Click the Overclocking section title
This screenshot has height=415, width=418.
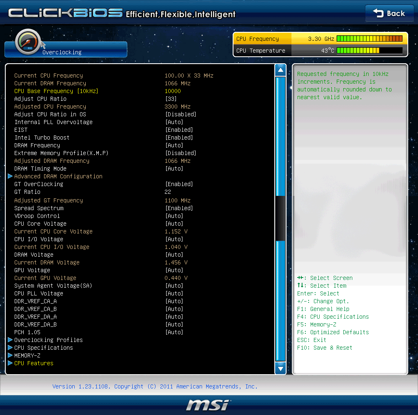coord(62,52)
